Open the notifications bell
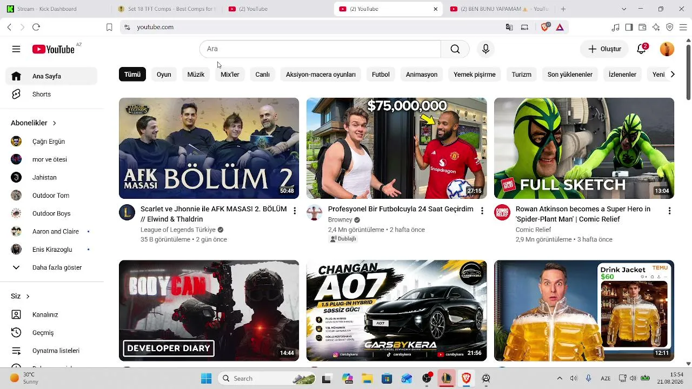 [642, 49]
